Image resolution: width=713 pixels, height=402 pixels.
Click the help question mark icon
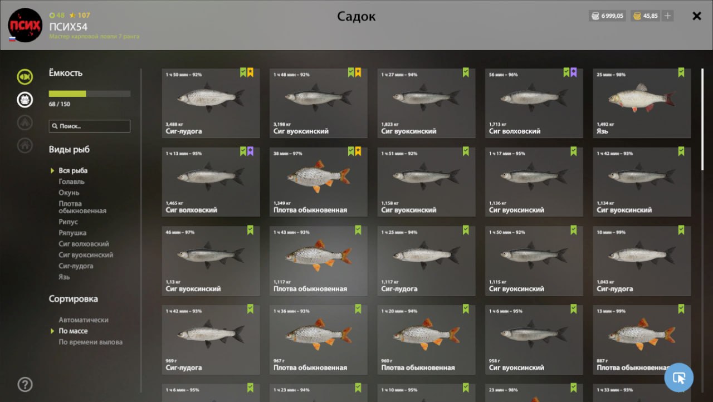click(25, 384)
